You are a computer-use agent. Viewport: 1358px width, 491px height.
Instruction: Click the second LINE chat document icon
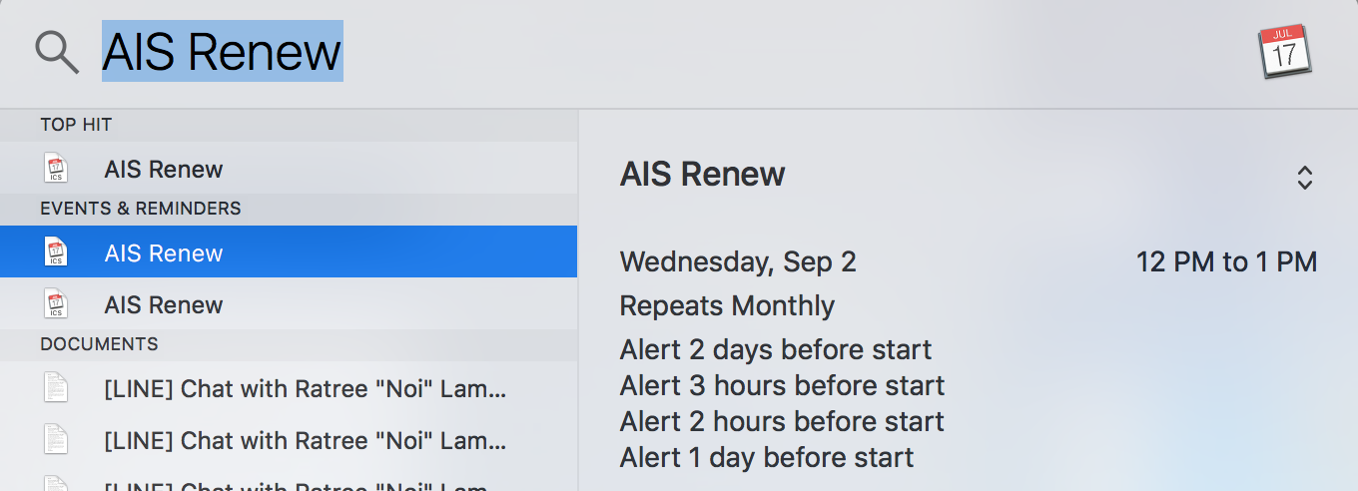(56, 440)
